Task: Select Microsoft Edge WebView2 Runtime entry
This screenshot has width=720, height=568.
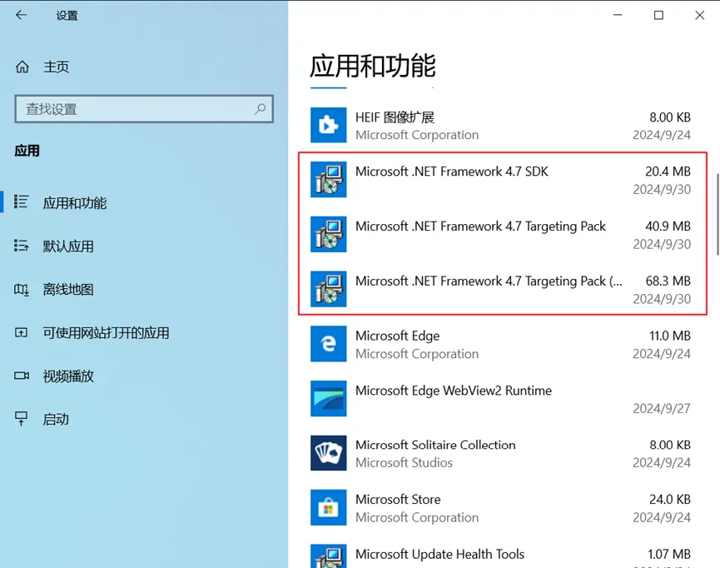Action: pyautogui.click(x=453, y=391)
